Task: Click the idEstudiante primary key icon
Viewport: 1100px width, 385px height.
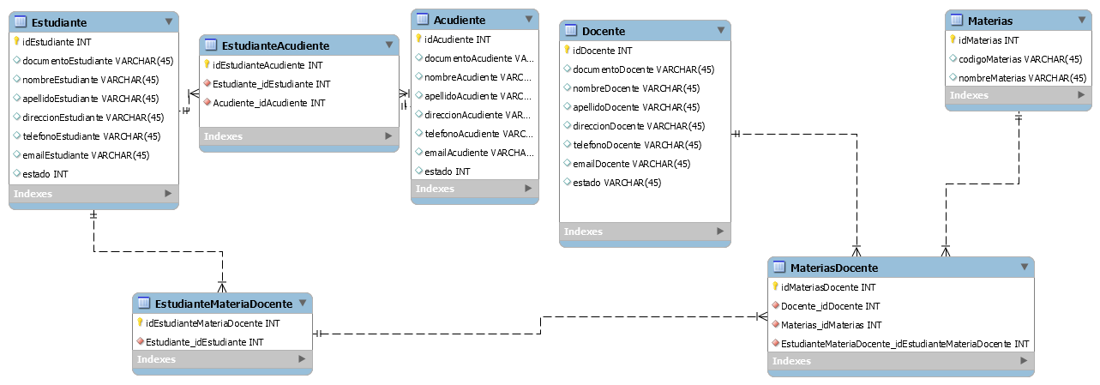Action: point(17,41)
